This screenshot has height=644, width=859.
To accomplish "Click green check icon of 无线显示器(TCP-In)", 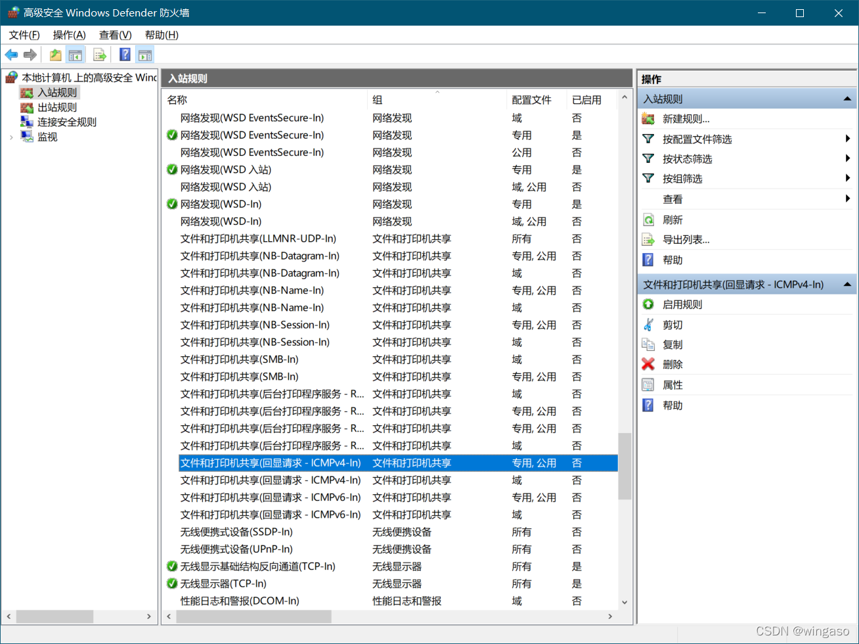I will tap(172, 584).
